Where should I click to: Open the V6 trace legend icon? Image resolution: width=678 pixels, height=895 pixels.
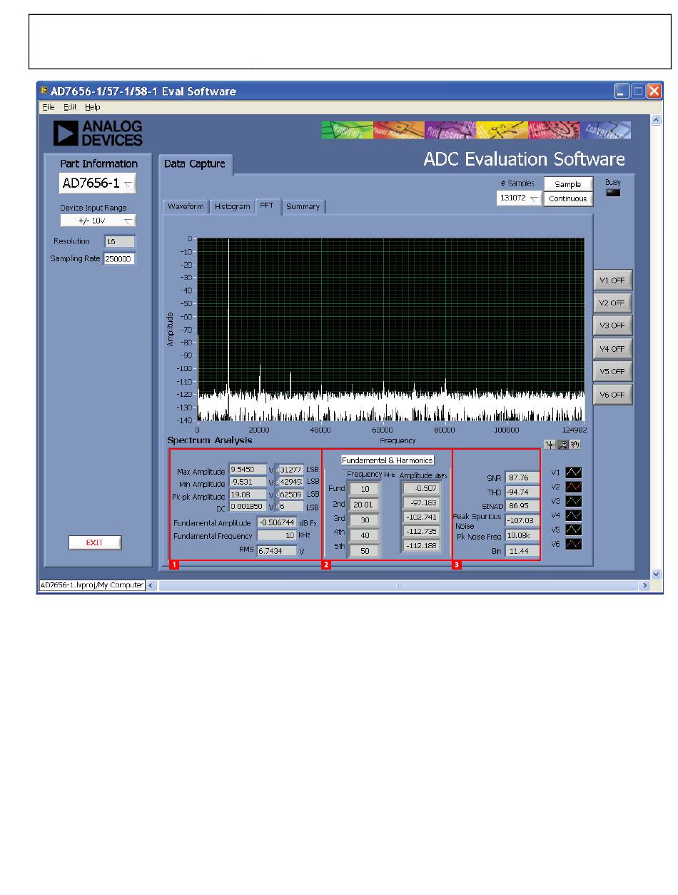click(574, 544)
